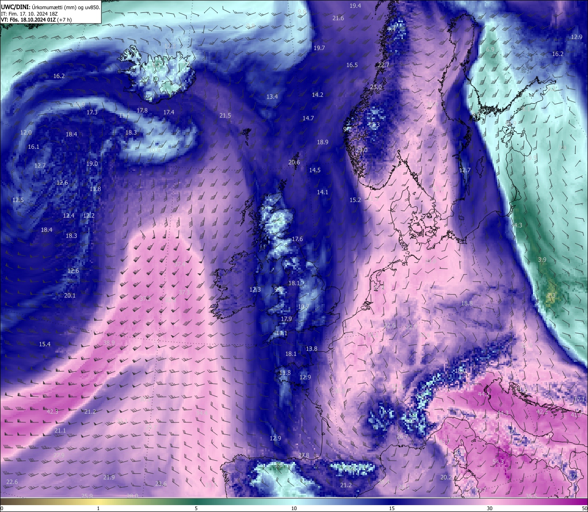Click the 14.5 value label

pyautogui.click(x=315, y=170)
